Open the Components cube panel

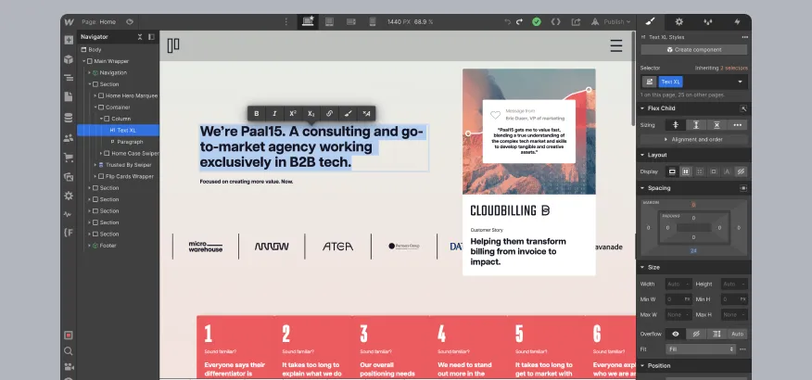69,59
